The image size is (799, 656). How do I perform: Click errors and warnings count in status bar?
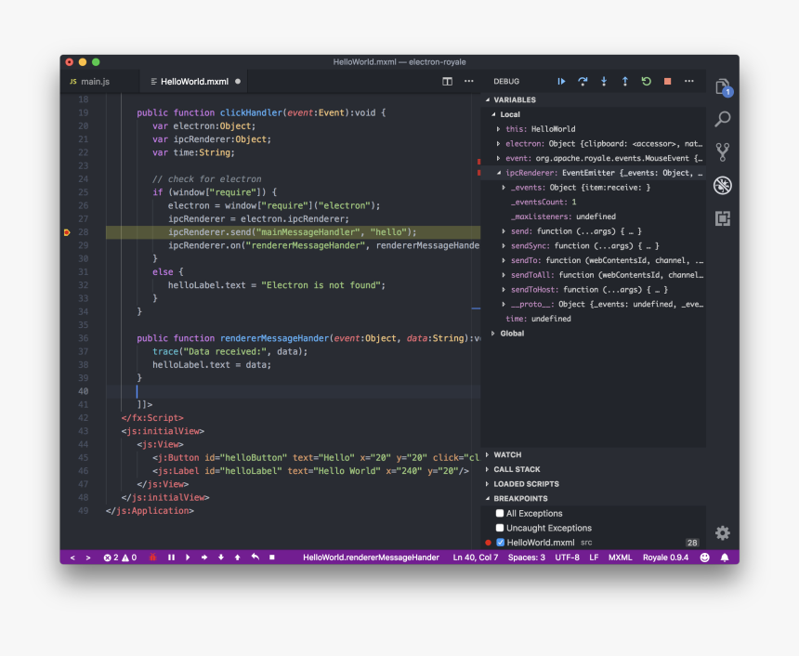click(120, 558)
